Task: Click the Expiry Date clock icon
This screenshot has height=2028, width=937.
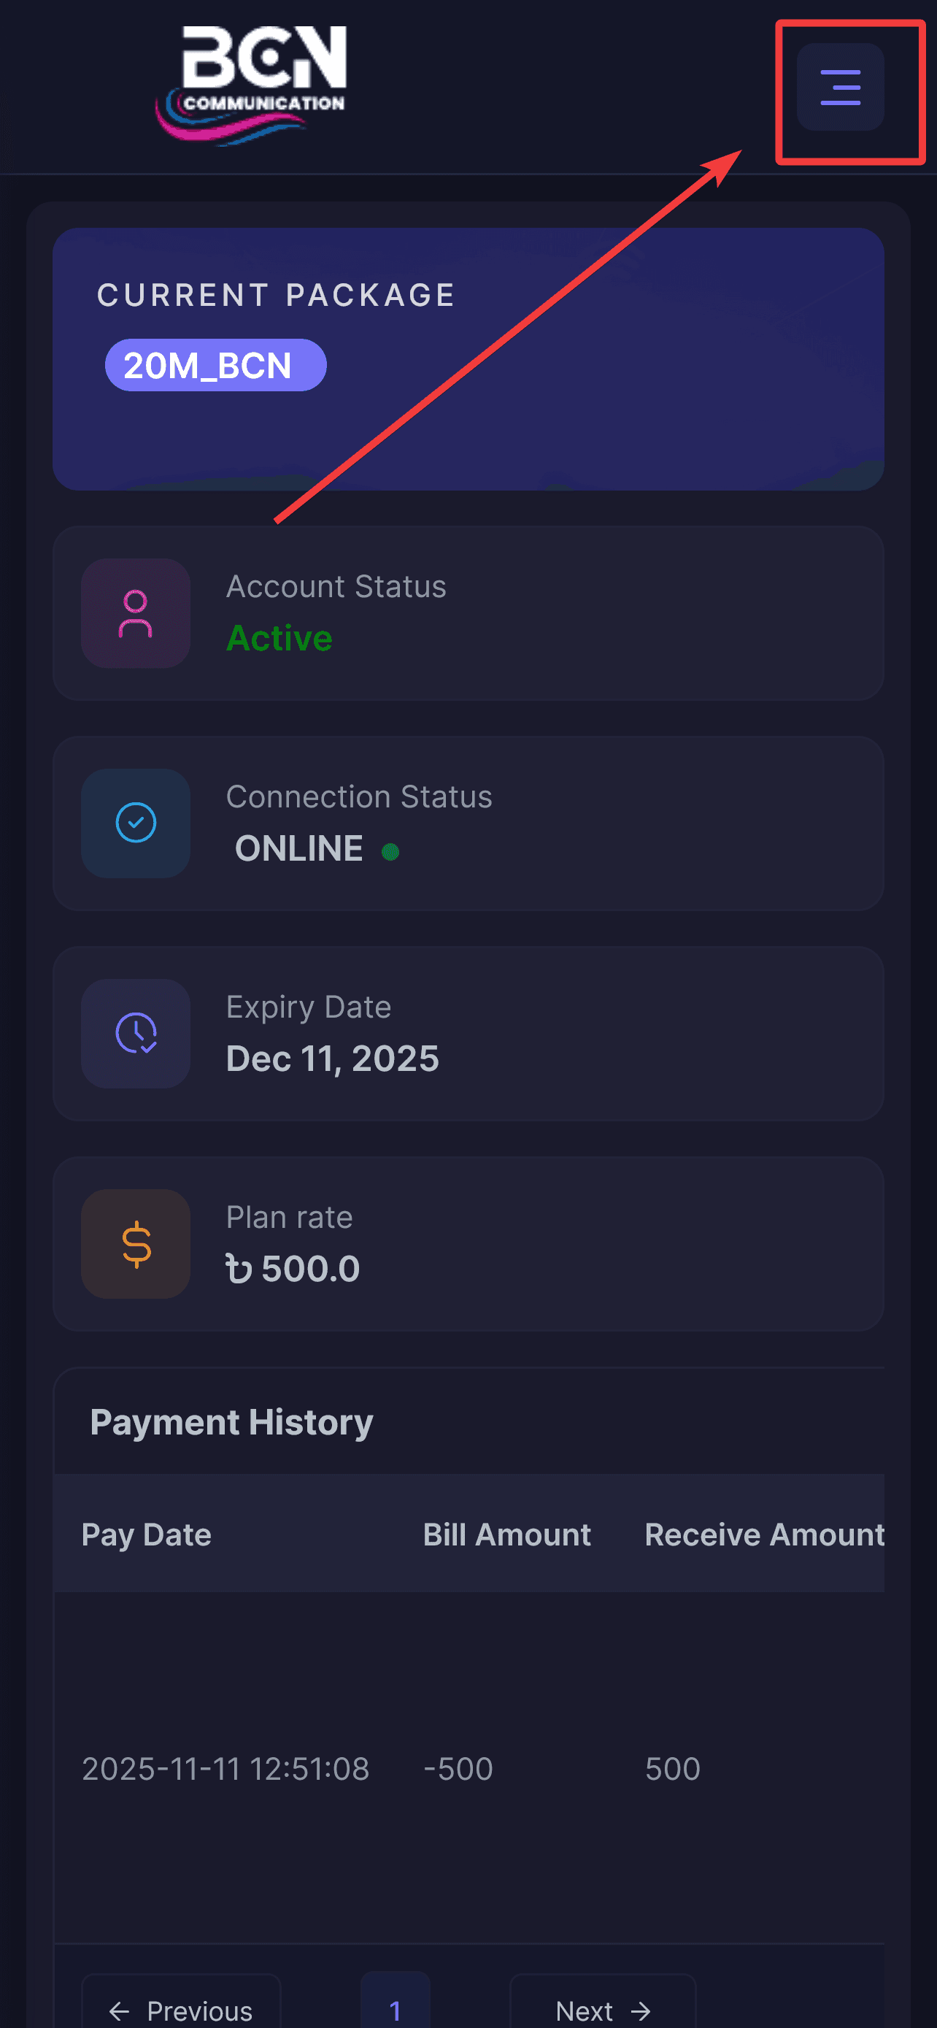Action: pyautogui.click(x=135, y=1033)
